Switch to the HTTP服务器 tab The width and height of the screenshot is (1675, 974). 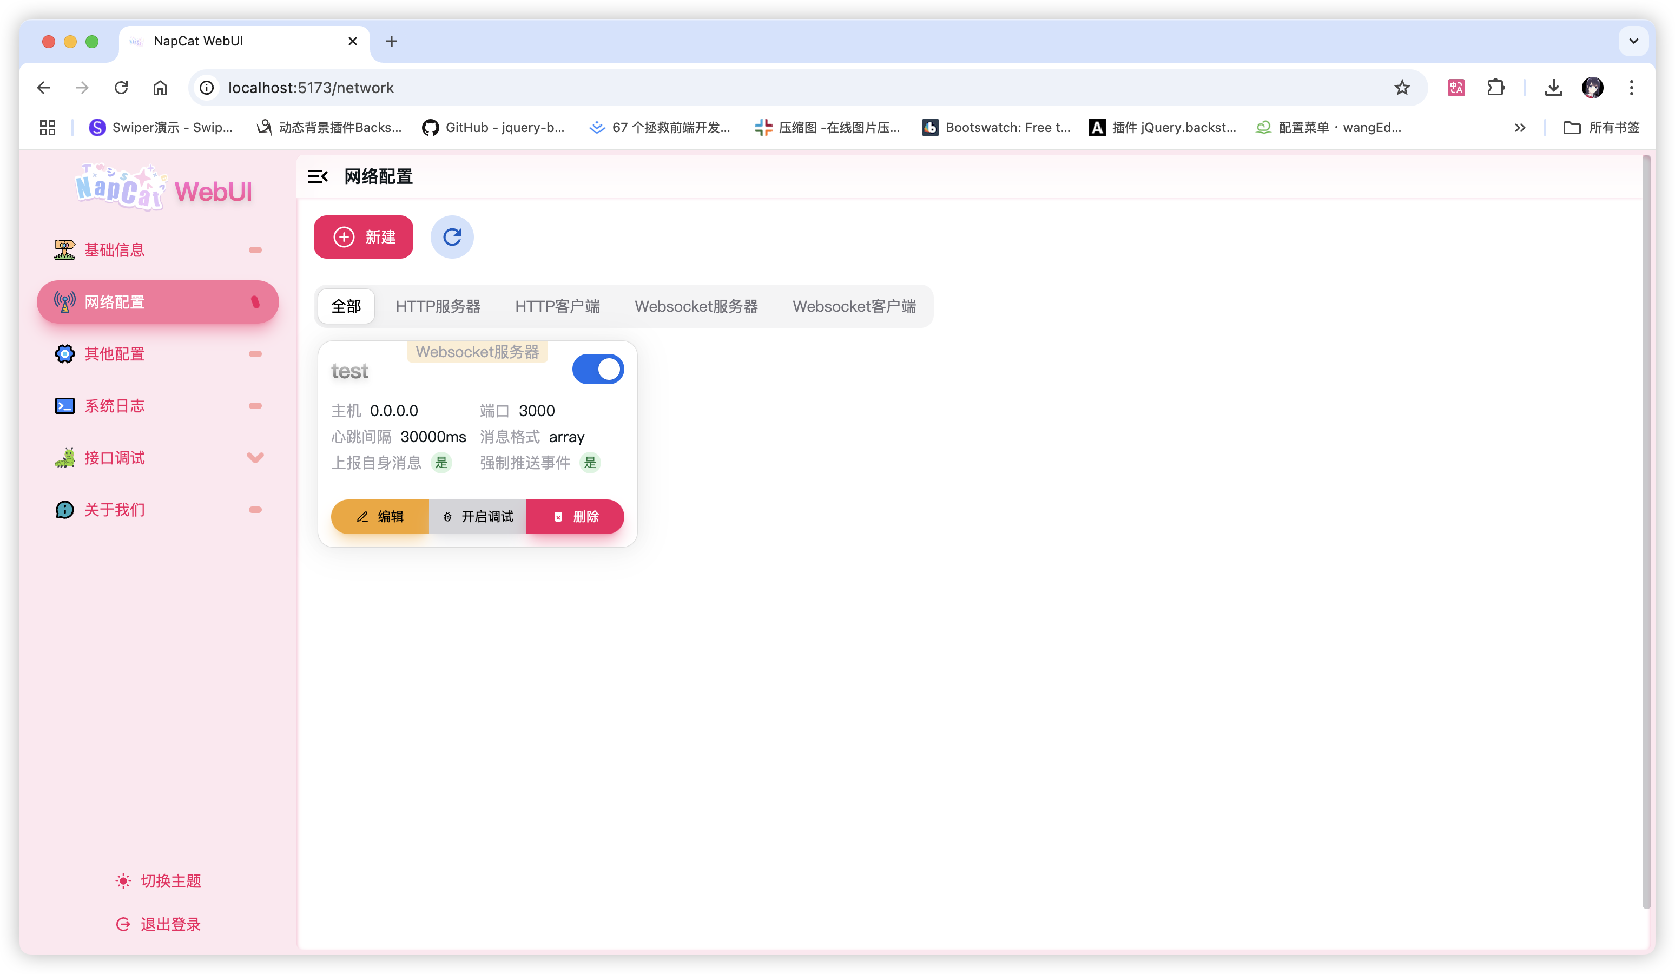[x=438, y=306]
